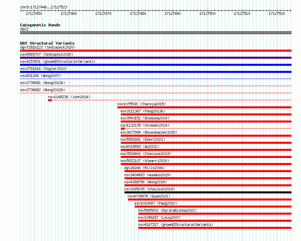This screenshot has height=241, width=301.
Task: Select esv3677994 (Besenbacher2015) label
Action: click(x=149, y=132)
